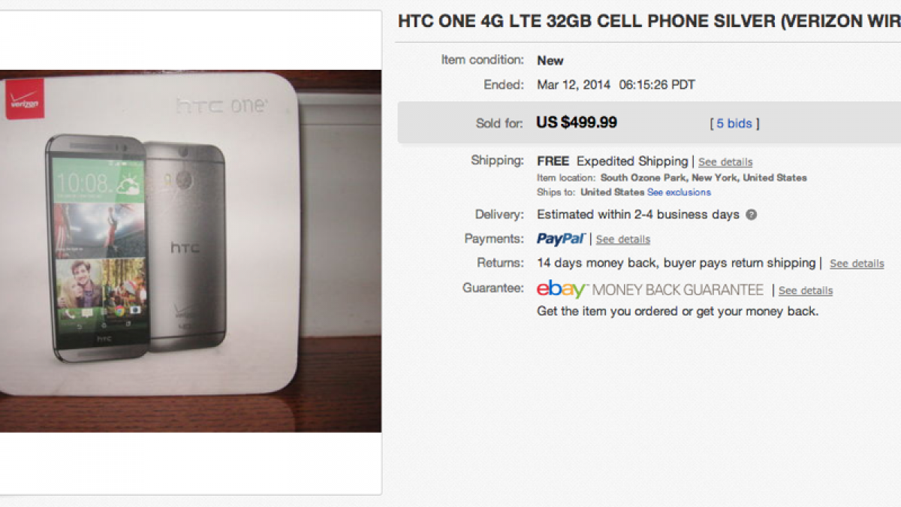Click the red Verizon logo on the box
This screenshot has width=901, height=507.
pos(25,101)
